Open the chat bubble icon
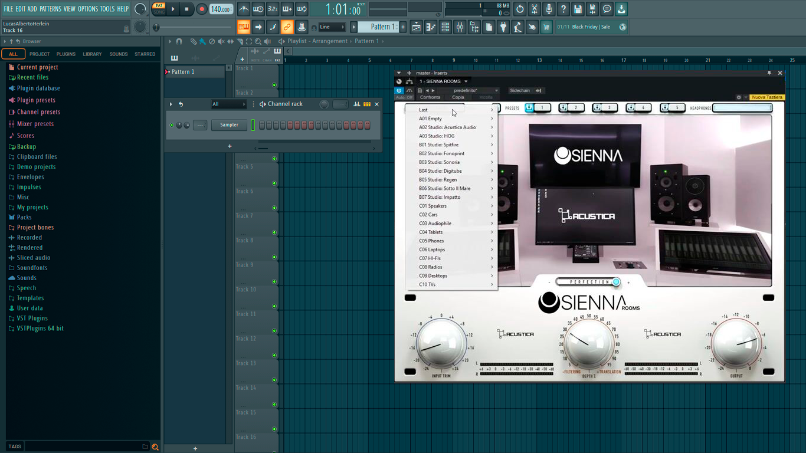Image resolution: width=806 pixels, height=453 pixels. click(607, 9)
